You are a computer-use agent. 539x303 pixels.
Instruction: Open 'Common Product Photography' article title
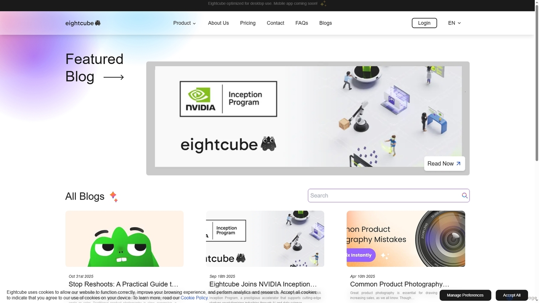(x=400, y=284)
